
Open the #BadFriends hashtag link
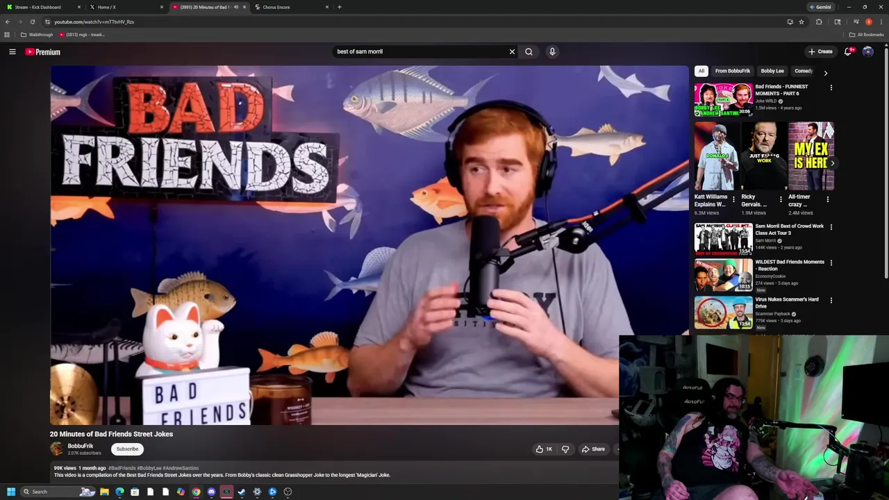tap(122, 468)
